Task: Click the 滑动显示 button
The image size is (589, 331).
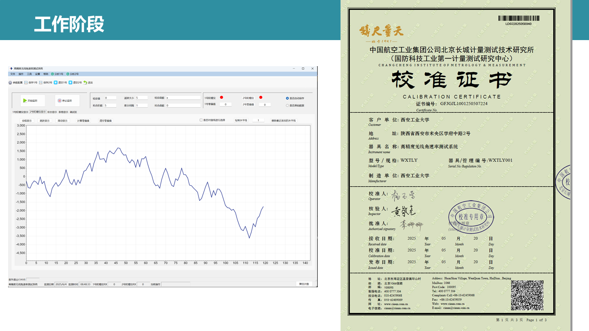Action: pyautogui.click(x=63, y=121)
